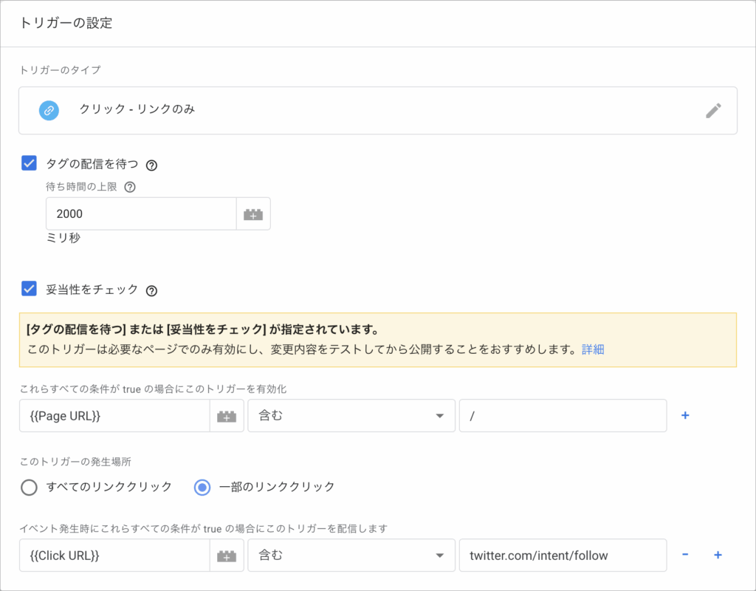756x591 pixels.
Task: Add a condition with plus on Page URL row
Action: (685, 416)
